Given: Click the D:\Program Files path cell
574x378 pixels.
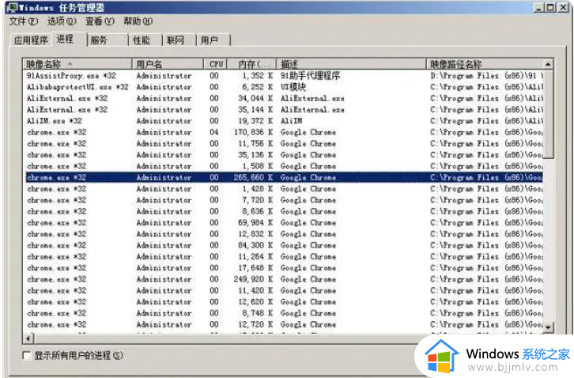Looking at the screenshot, I should tap(486, 76).
